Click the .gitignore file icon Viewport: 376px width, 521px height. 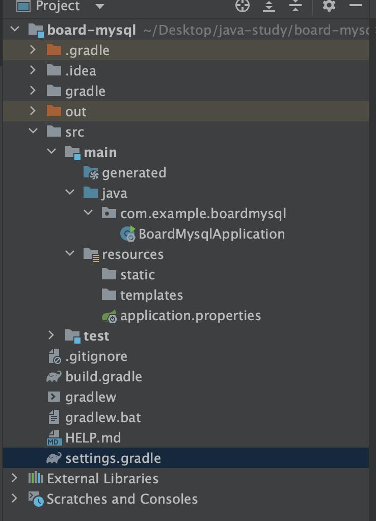[55, 356]
